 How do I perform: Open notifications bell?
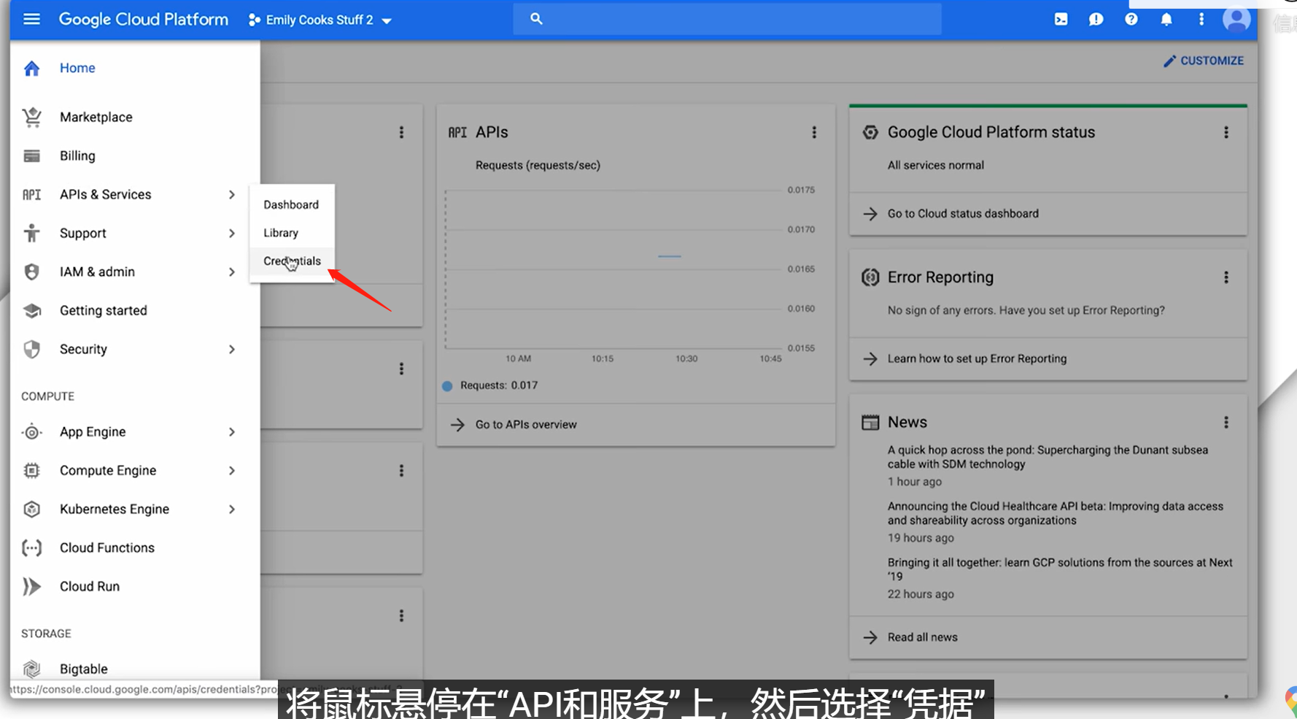coord(1166,20)
